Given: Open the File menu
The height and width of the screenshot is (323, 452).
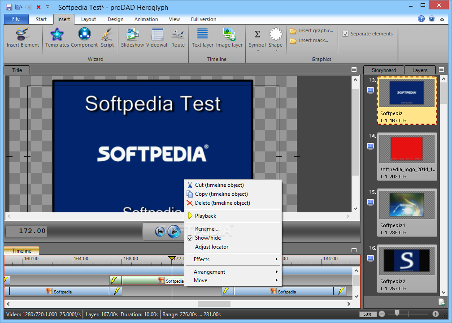Looking at the screenshot, I should point(16,19).
